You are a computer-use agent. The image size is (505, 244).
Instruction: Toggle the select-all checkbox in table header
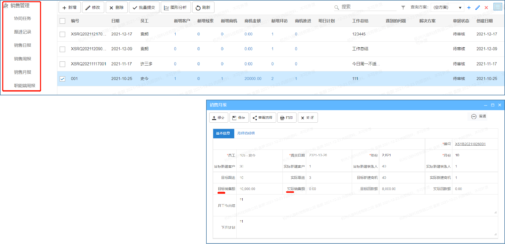(62, 21)
